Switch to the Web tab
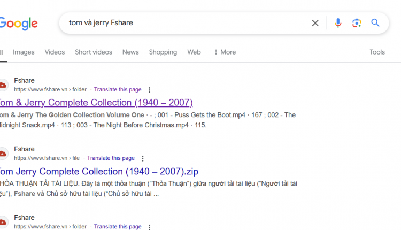Image resolution: width=401 pixels, height=230 pixels. pos(194,52)
